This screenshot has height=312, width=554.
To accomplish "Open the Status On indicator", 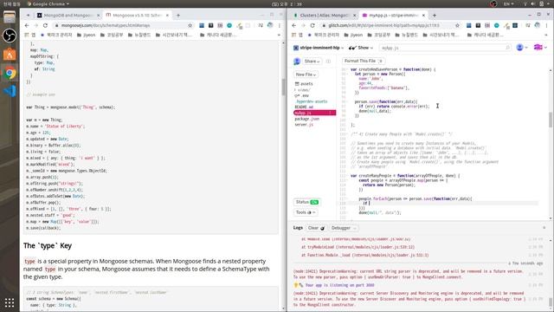I will (x=306, y=202).
